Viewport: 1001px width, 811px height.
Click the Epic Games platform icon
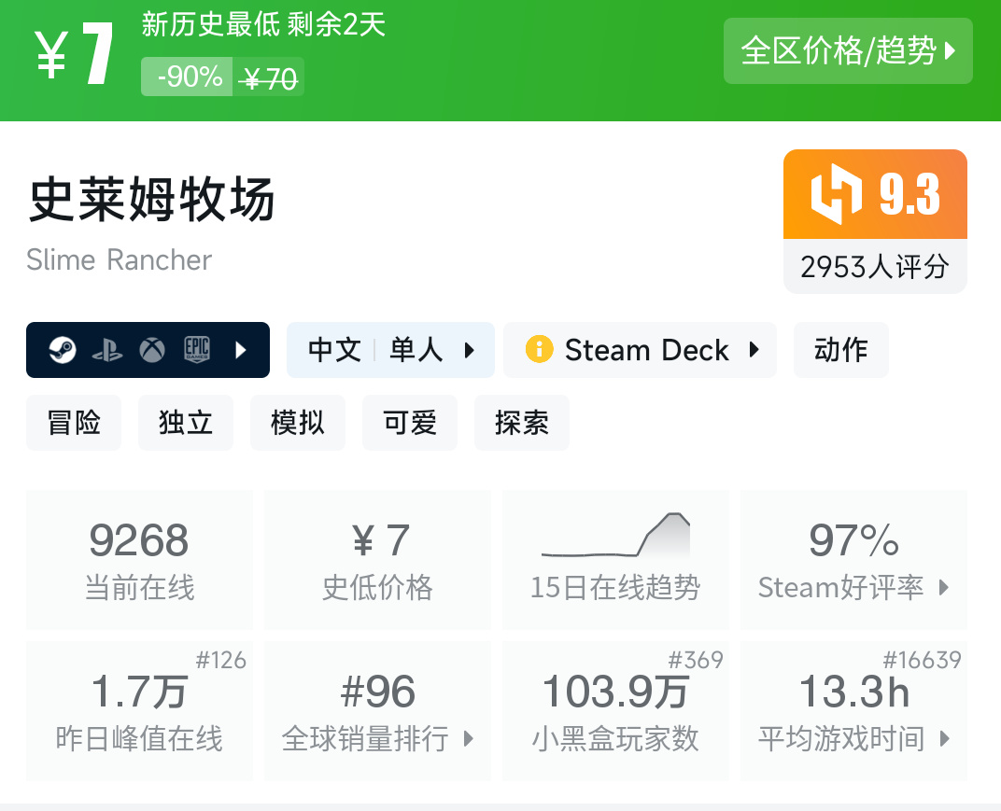pyautogui.click(x=196, y=350)
